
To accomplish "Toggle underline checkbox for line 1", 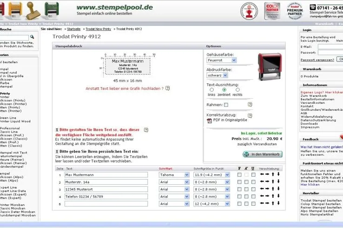I will click(253, 175).
